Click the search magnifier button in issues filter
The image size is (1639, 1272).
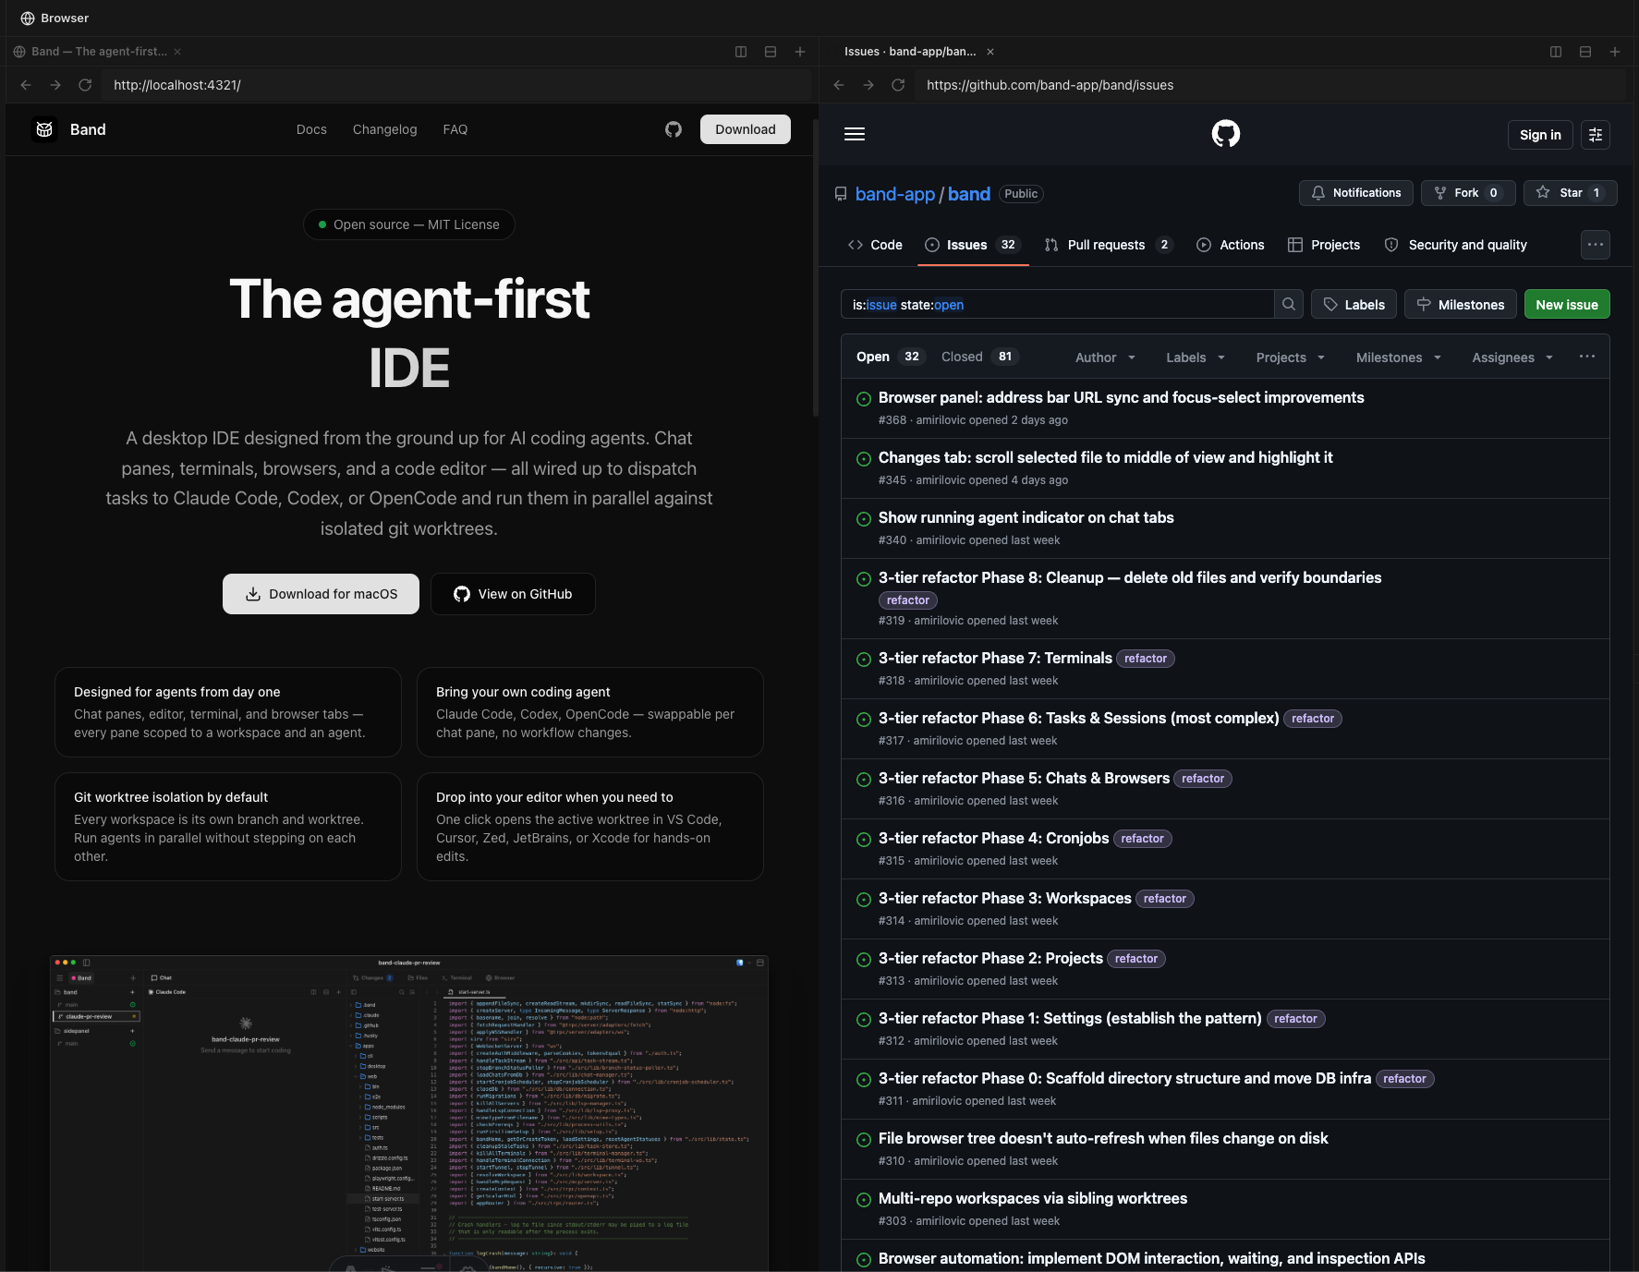click(1289, 304)
